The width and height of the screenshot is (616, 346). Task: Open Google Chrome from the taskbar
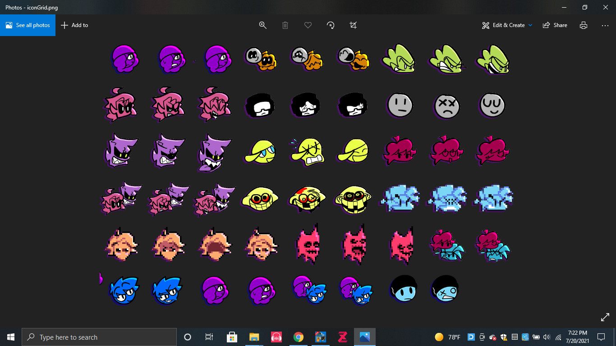(x=298, y=337)
